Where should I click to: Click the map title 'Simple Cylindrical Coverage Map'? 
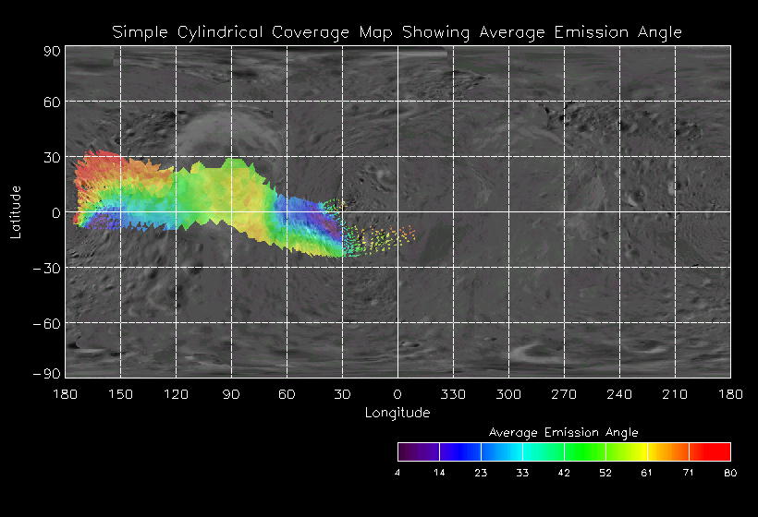click(251, 32)
